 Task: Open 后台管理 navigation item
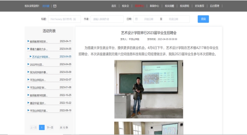point(214,6)
